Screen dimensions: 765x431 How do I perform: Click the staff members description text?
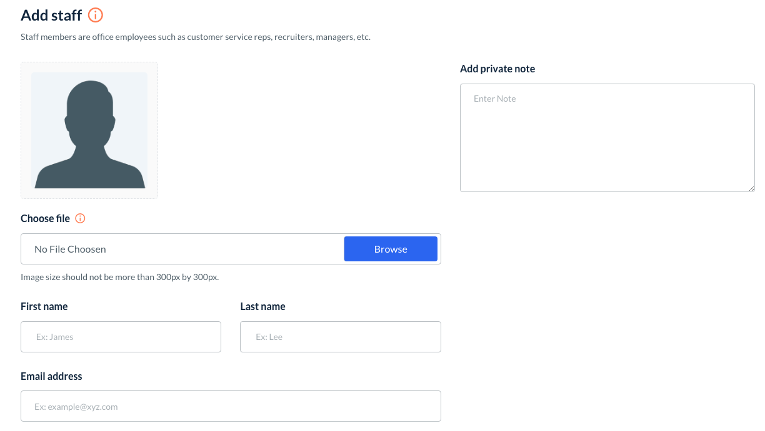(196, 37)
